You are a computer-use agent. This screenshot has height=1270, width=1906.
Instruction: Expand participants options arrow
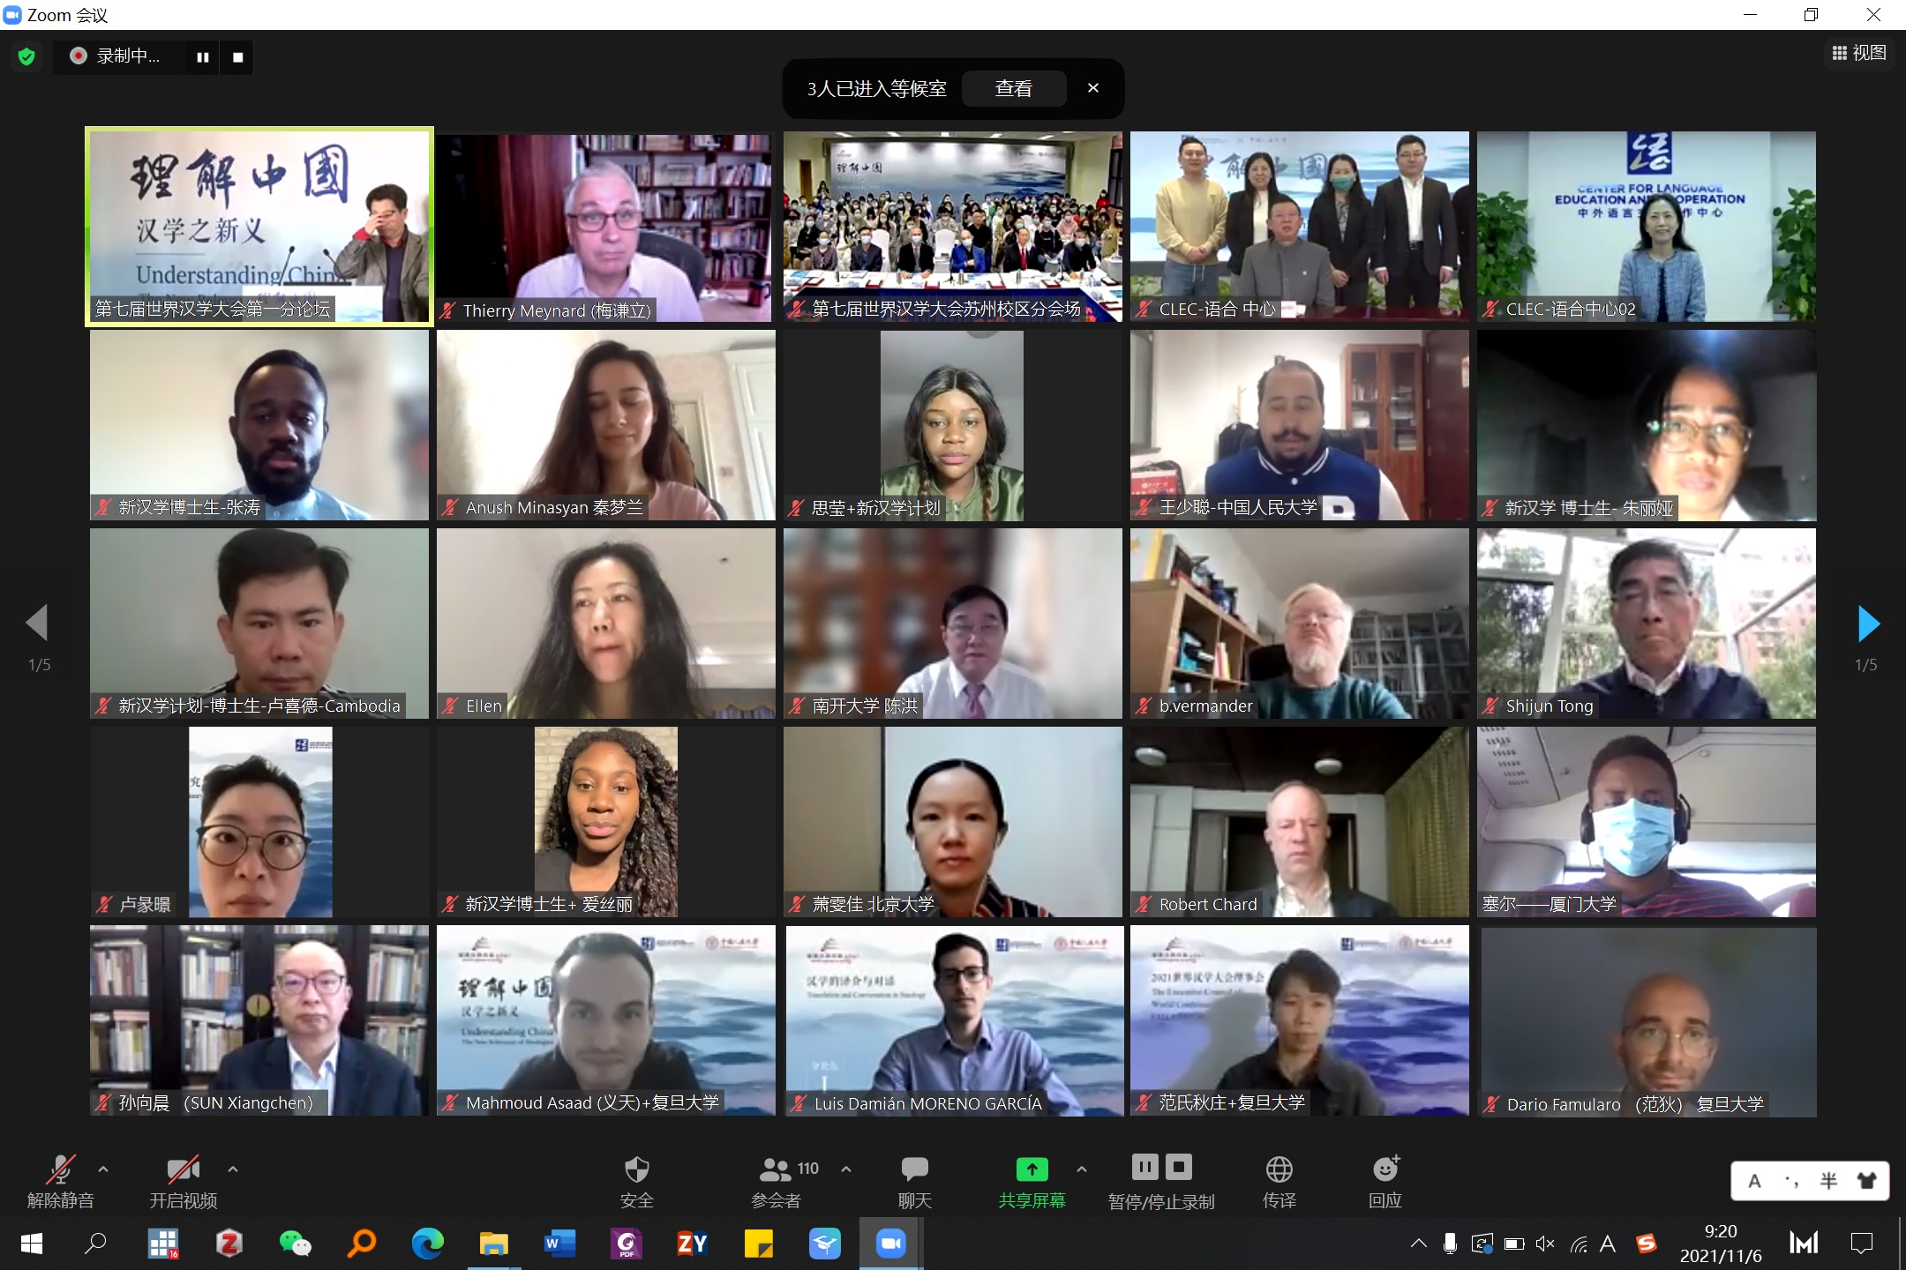coord(846,1169)
